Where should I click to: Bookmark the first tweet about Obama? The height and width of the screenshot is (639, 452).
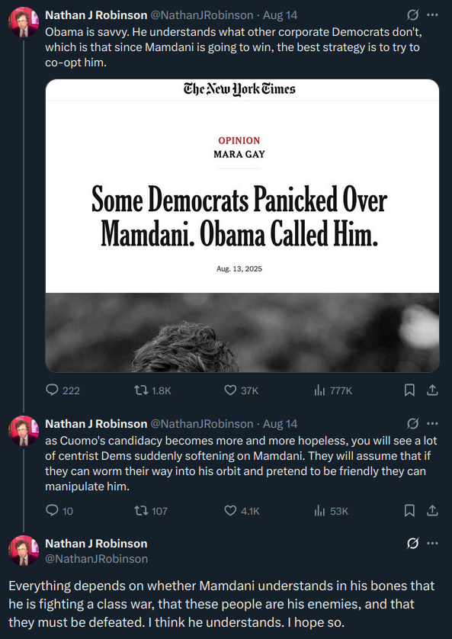[409, 390]
